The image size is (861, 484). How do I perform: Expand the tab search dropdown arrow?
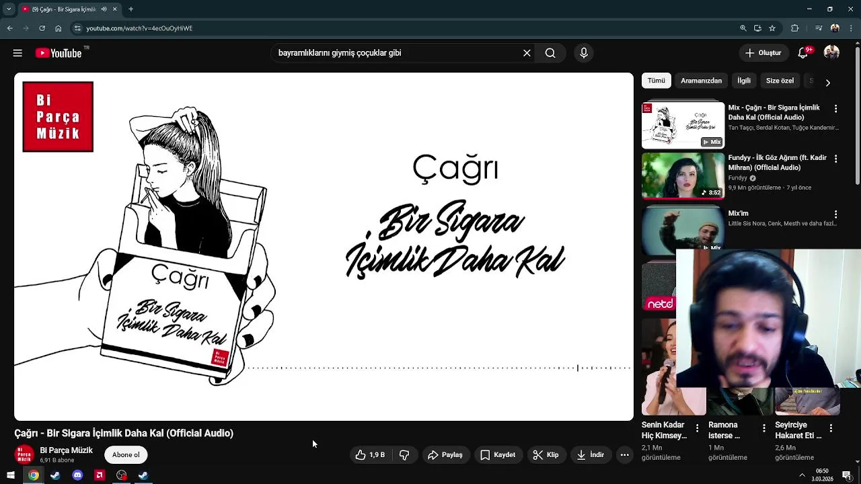tap(9, 9)
